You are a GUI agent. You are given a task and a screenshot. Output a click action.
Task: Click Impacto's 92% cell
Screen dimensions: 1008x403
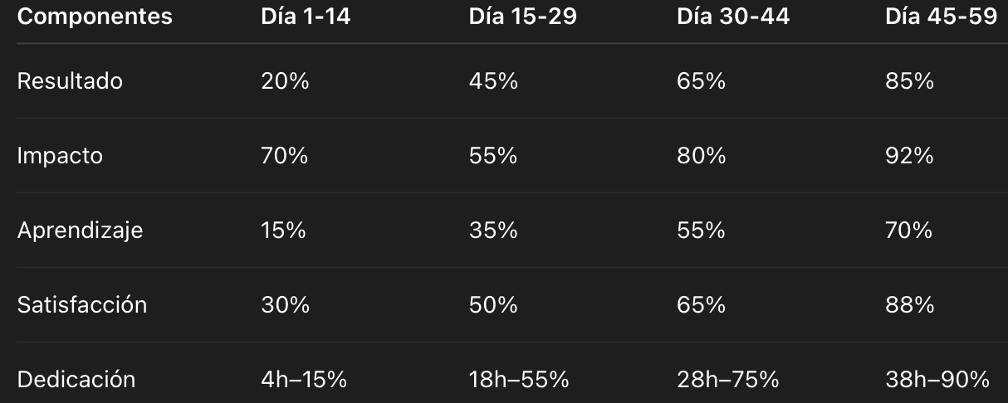click(909, 156)
